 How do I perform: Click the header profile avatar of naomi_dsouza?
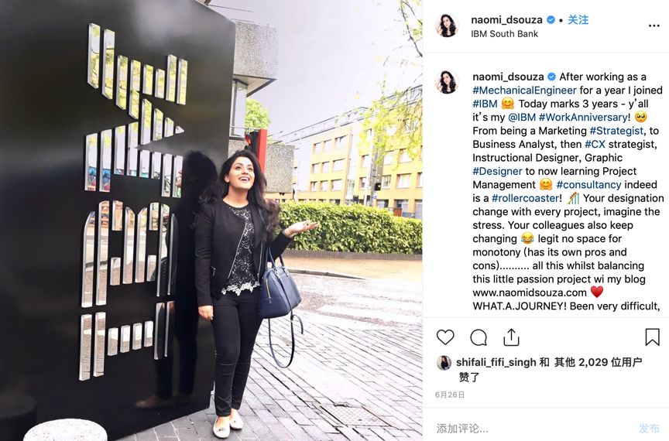tap(447, 26)
